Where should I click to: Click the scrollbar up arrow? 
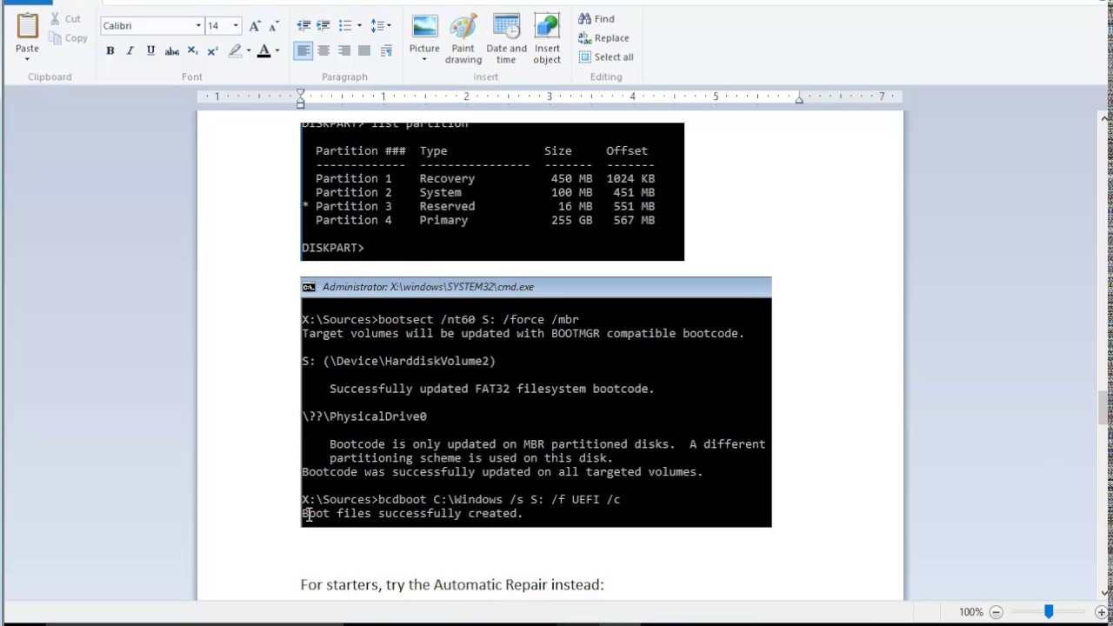pos(1104,118)
